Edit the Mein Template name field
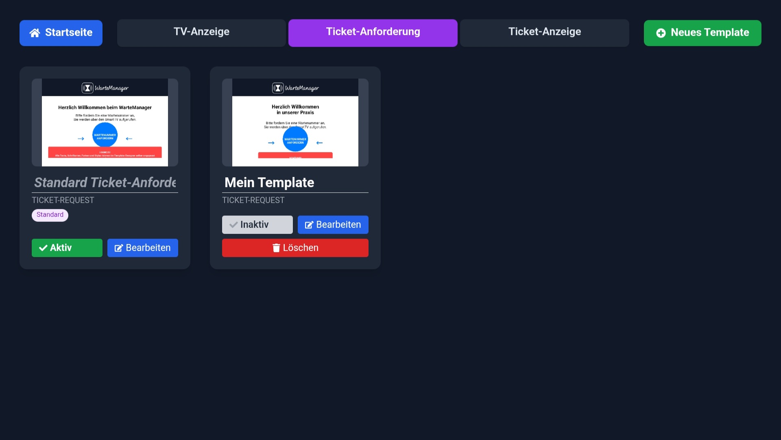 (x=295, y=183)
